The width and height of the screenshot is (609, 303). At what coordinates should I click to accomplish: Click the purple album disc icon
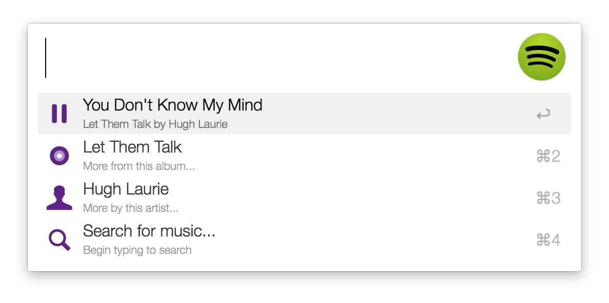pos(59,156)
